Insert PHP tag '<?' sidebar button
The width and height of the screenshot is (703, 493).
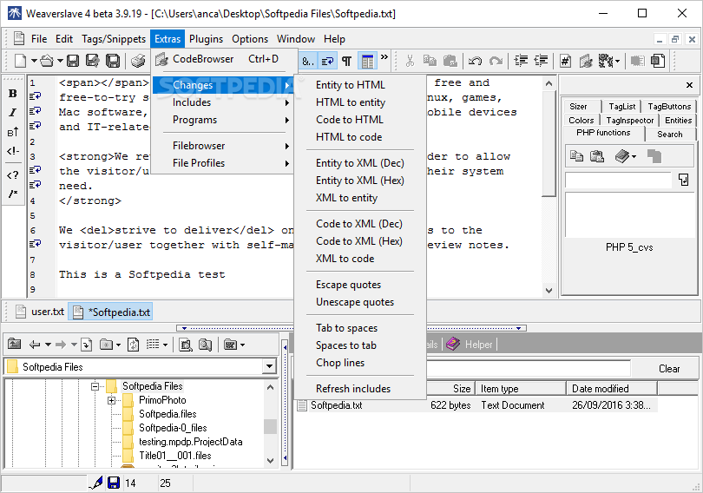tap(12, 174)
